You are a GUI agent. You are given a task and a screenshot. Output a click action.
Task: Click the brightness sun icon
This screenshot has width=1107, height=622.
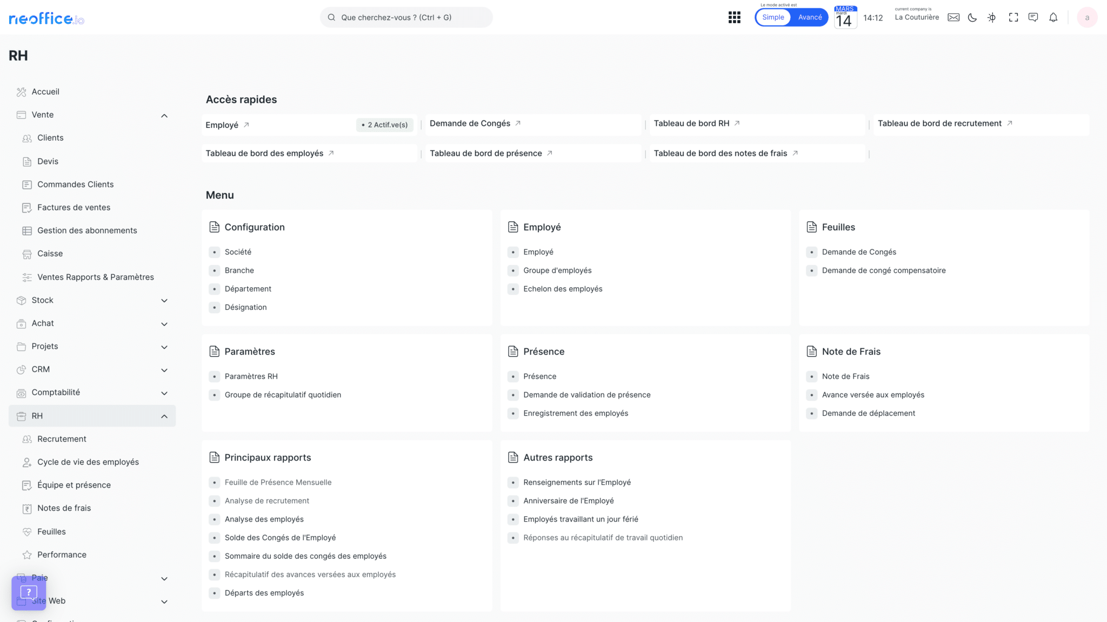(x=991, y=17)
